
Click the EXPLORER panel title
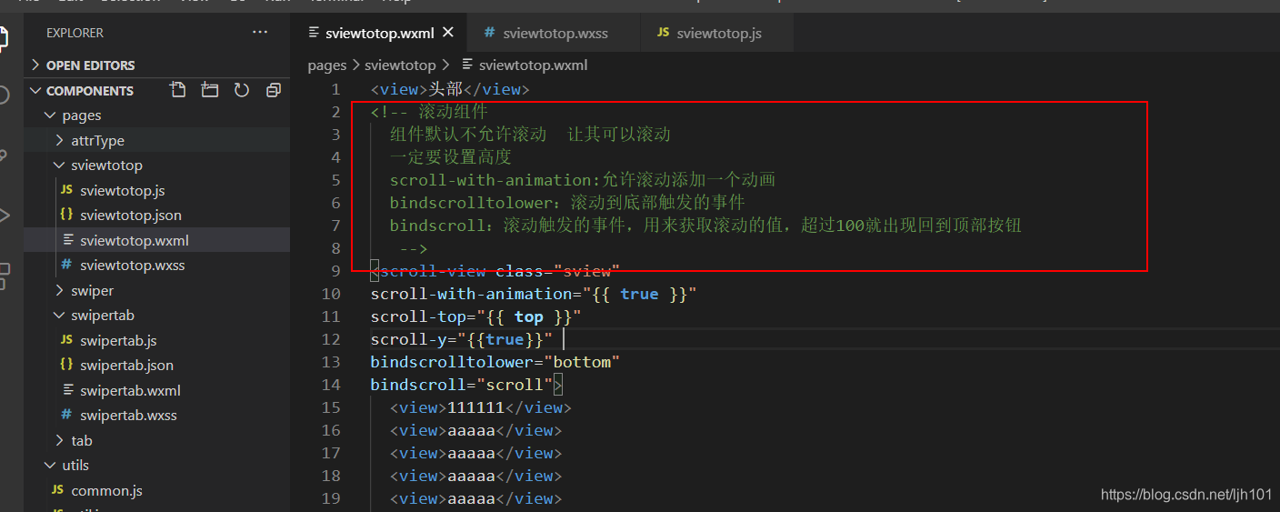[75, 33]
